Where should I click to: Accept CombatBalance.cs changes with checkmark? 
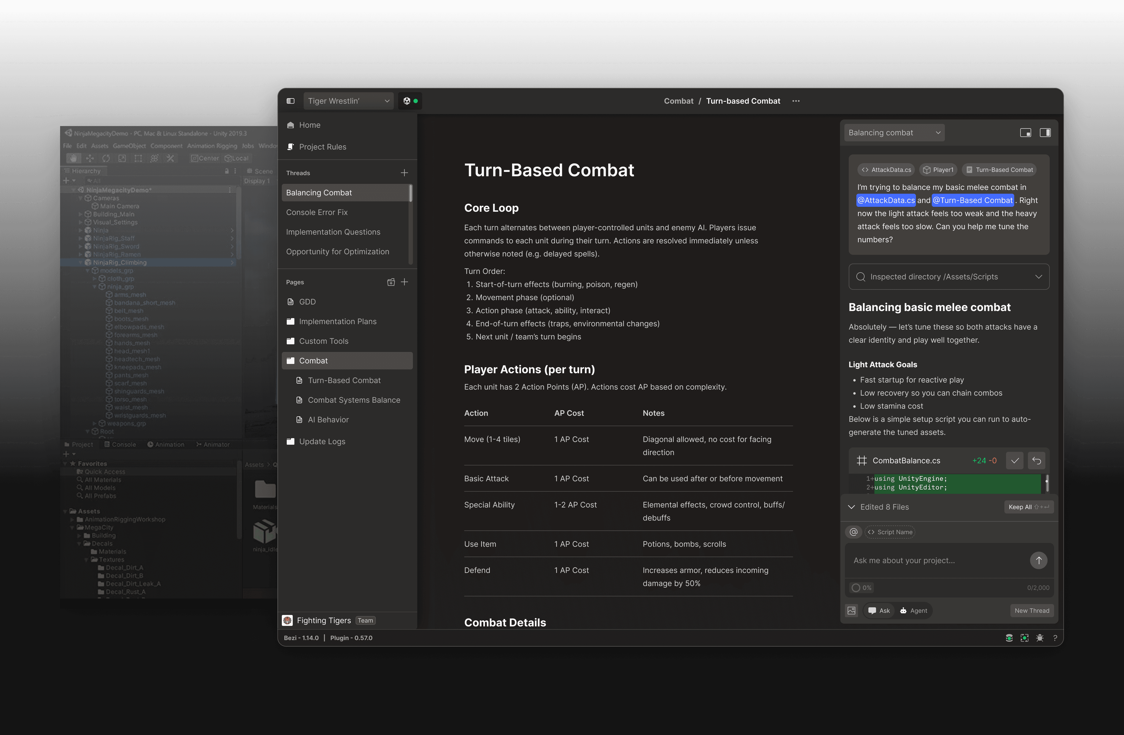pyautogui.click(x=1014, y=461)
